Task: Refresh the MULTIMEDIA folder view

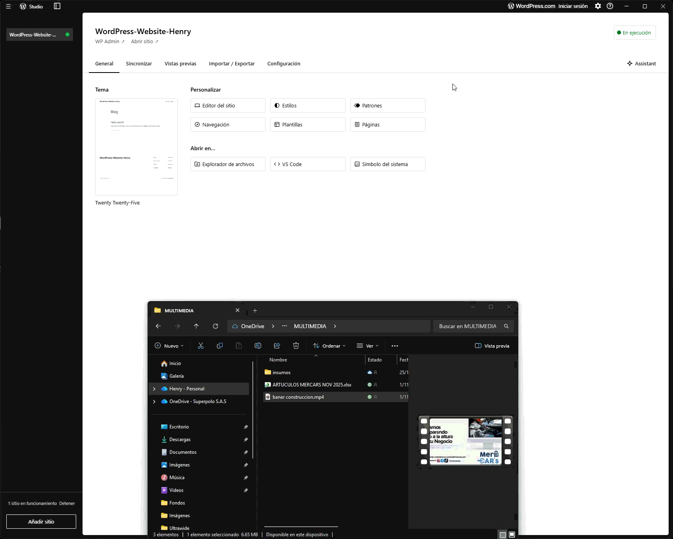Action: (x=215, y=326)
